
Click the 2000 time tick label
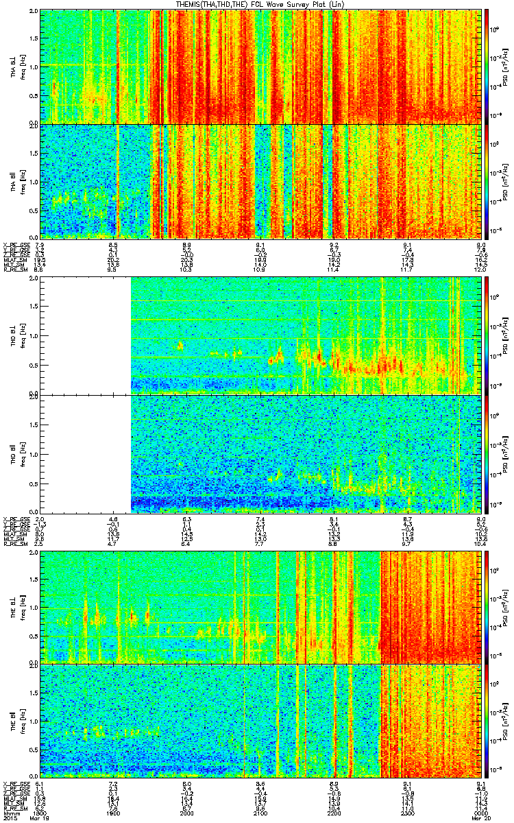(186, 813)
